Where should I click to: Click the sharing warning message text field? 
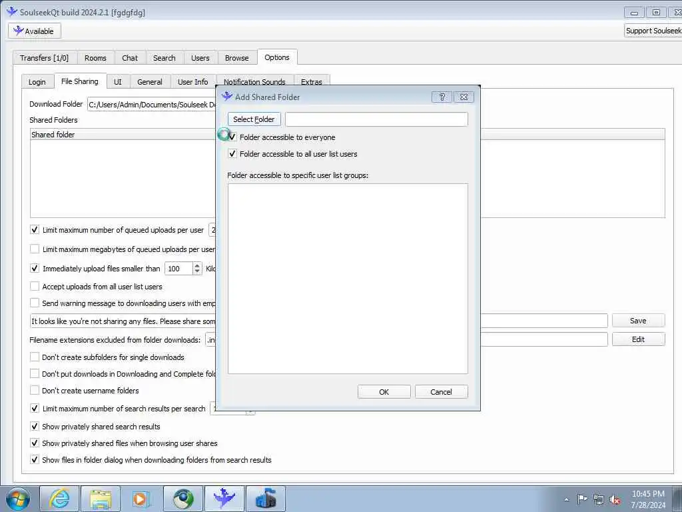click(x=319, y=321)
